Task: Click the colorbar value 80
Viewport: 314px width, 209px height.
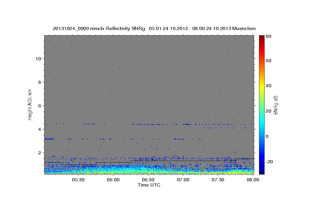Action: point(268,37)
